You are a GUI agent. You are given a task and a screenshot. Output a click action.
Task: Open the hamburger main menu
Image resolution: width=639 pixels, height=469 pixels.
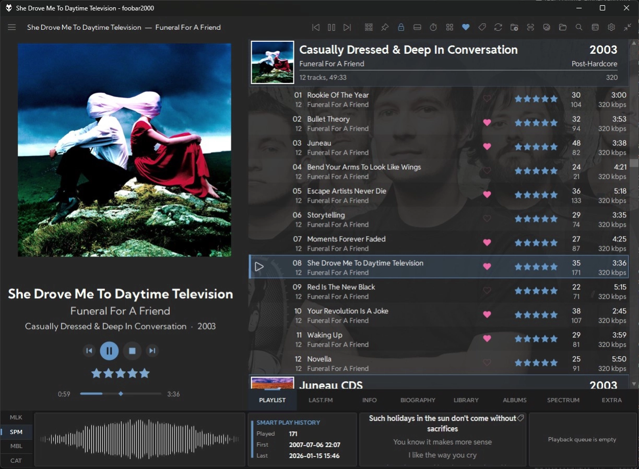click(11, 27)
